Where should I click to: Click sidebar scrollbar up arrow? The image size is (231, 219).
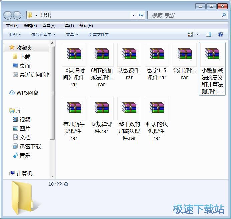[52, 43]
